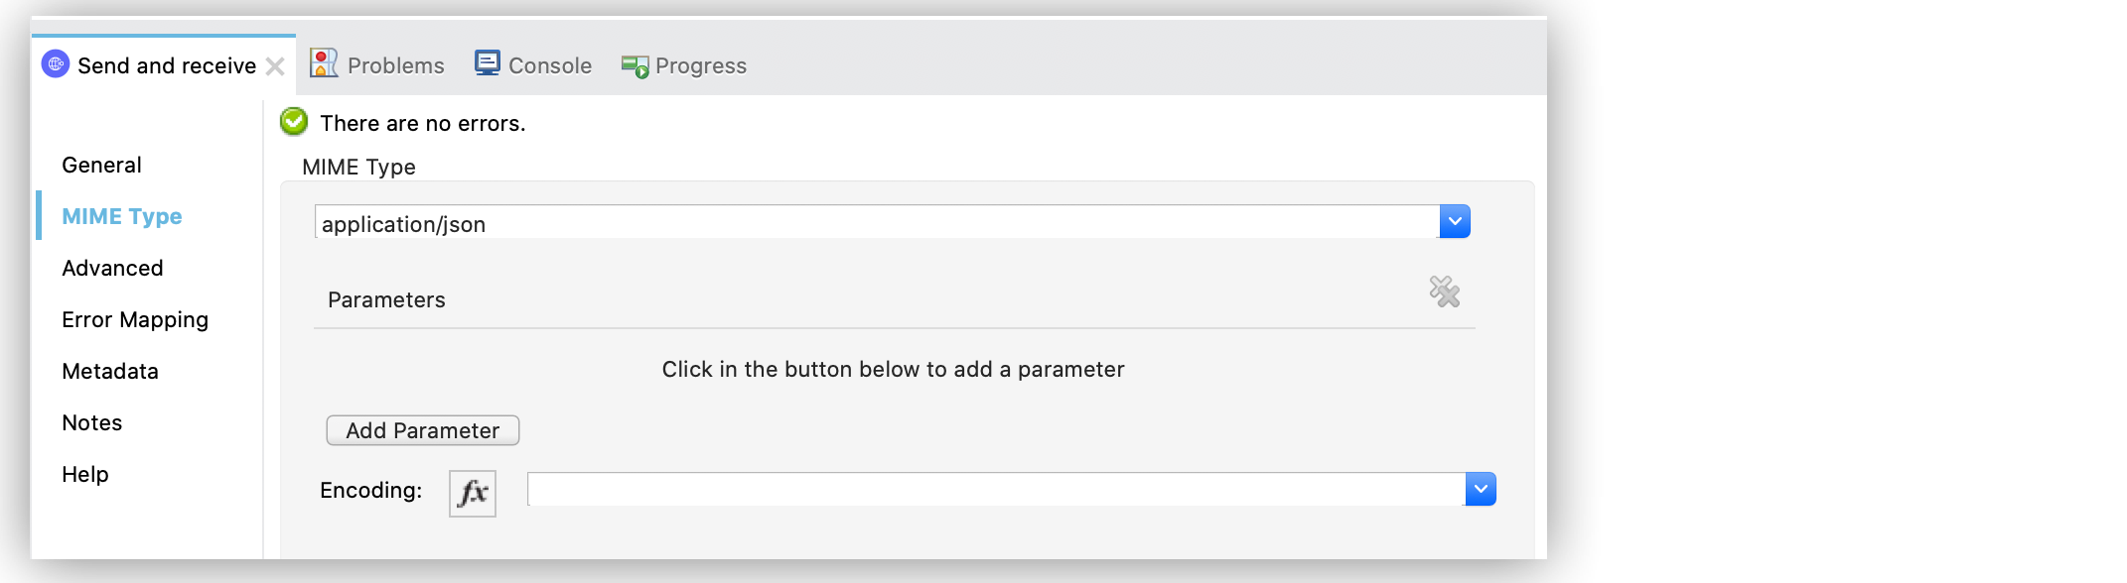Open the MIME Type dropdown arrow
This screenshot has height=583, width=2127.
(x=1455, y=220)
